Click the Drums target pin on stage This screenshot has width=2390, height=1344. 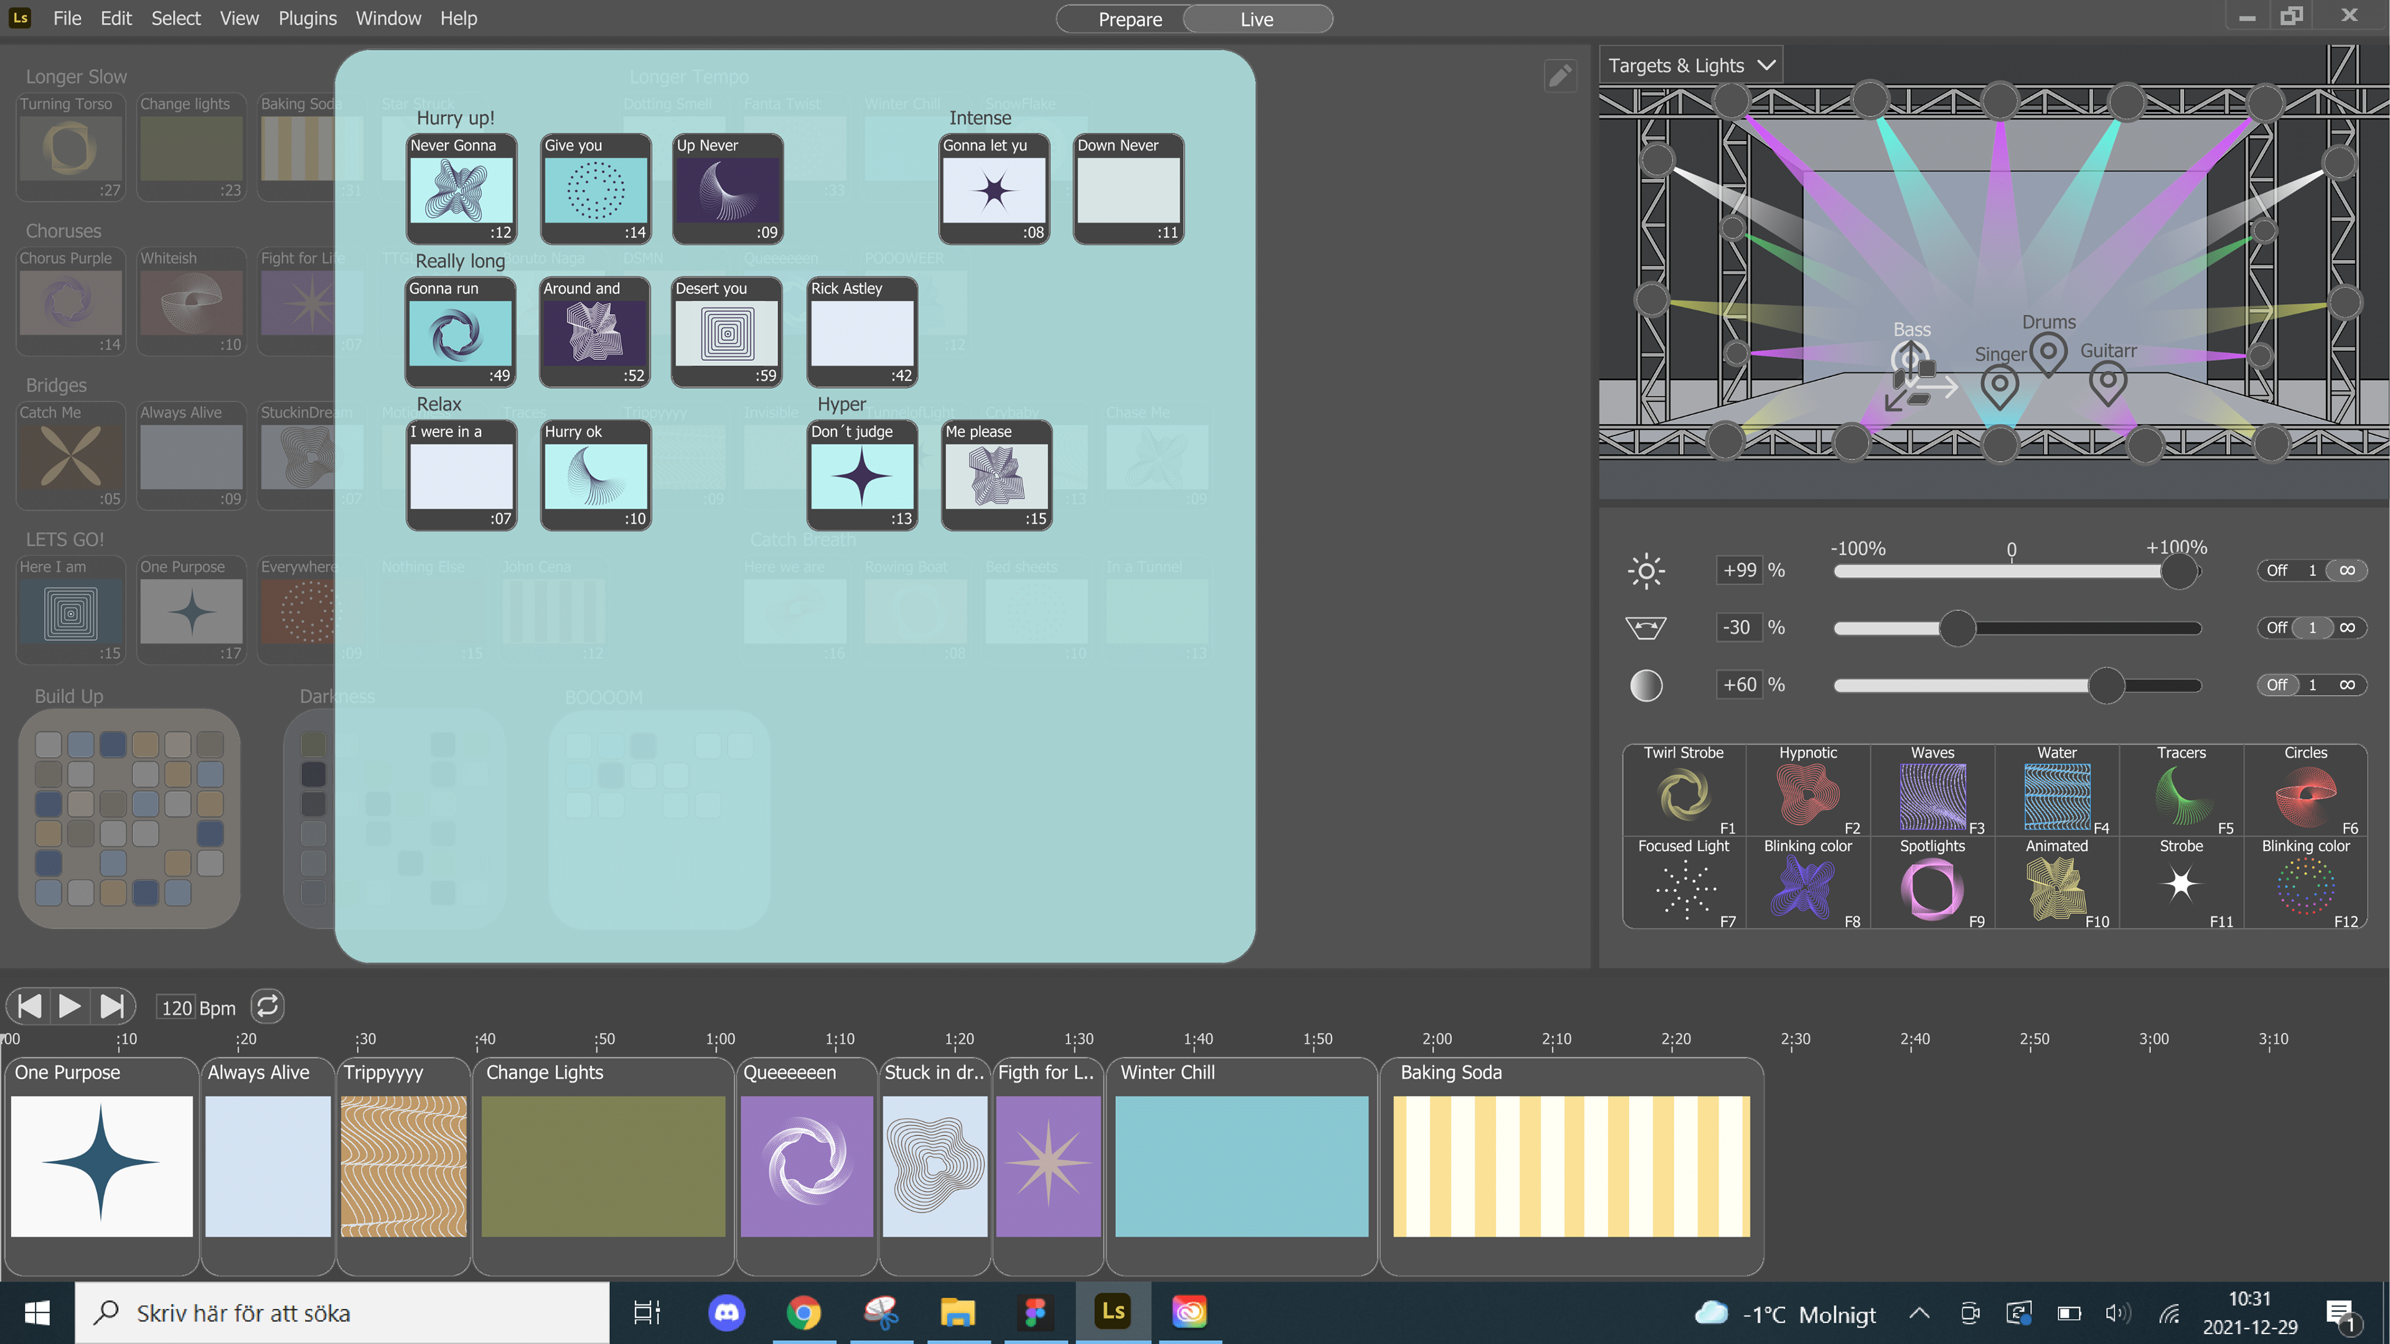[x=2048, y=354]
